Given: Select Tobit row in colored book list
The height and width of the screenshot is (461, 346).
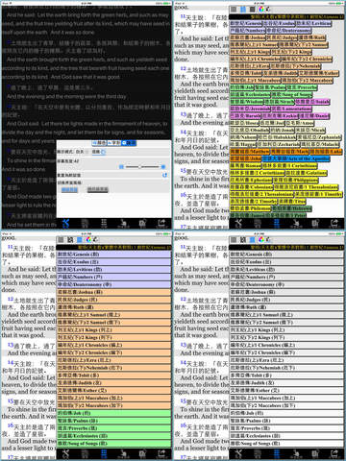Looking at the screenshot, I should tap(113, 376).
